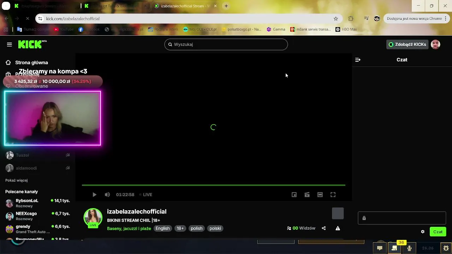
Task: Switch to the Hot Tubs browser tab
Action: tap(115, 6)
